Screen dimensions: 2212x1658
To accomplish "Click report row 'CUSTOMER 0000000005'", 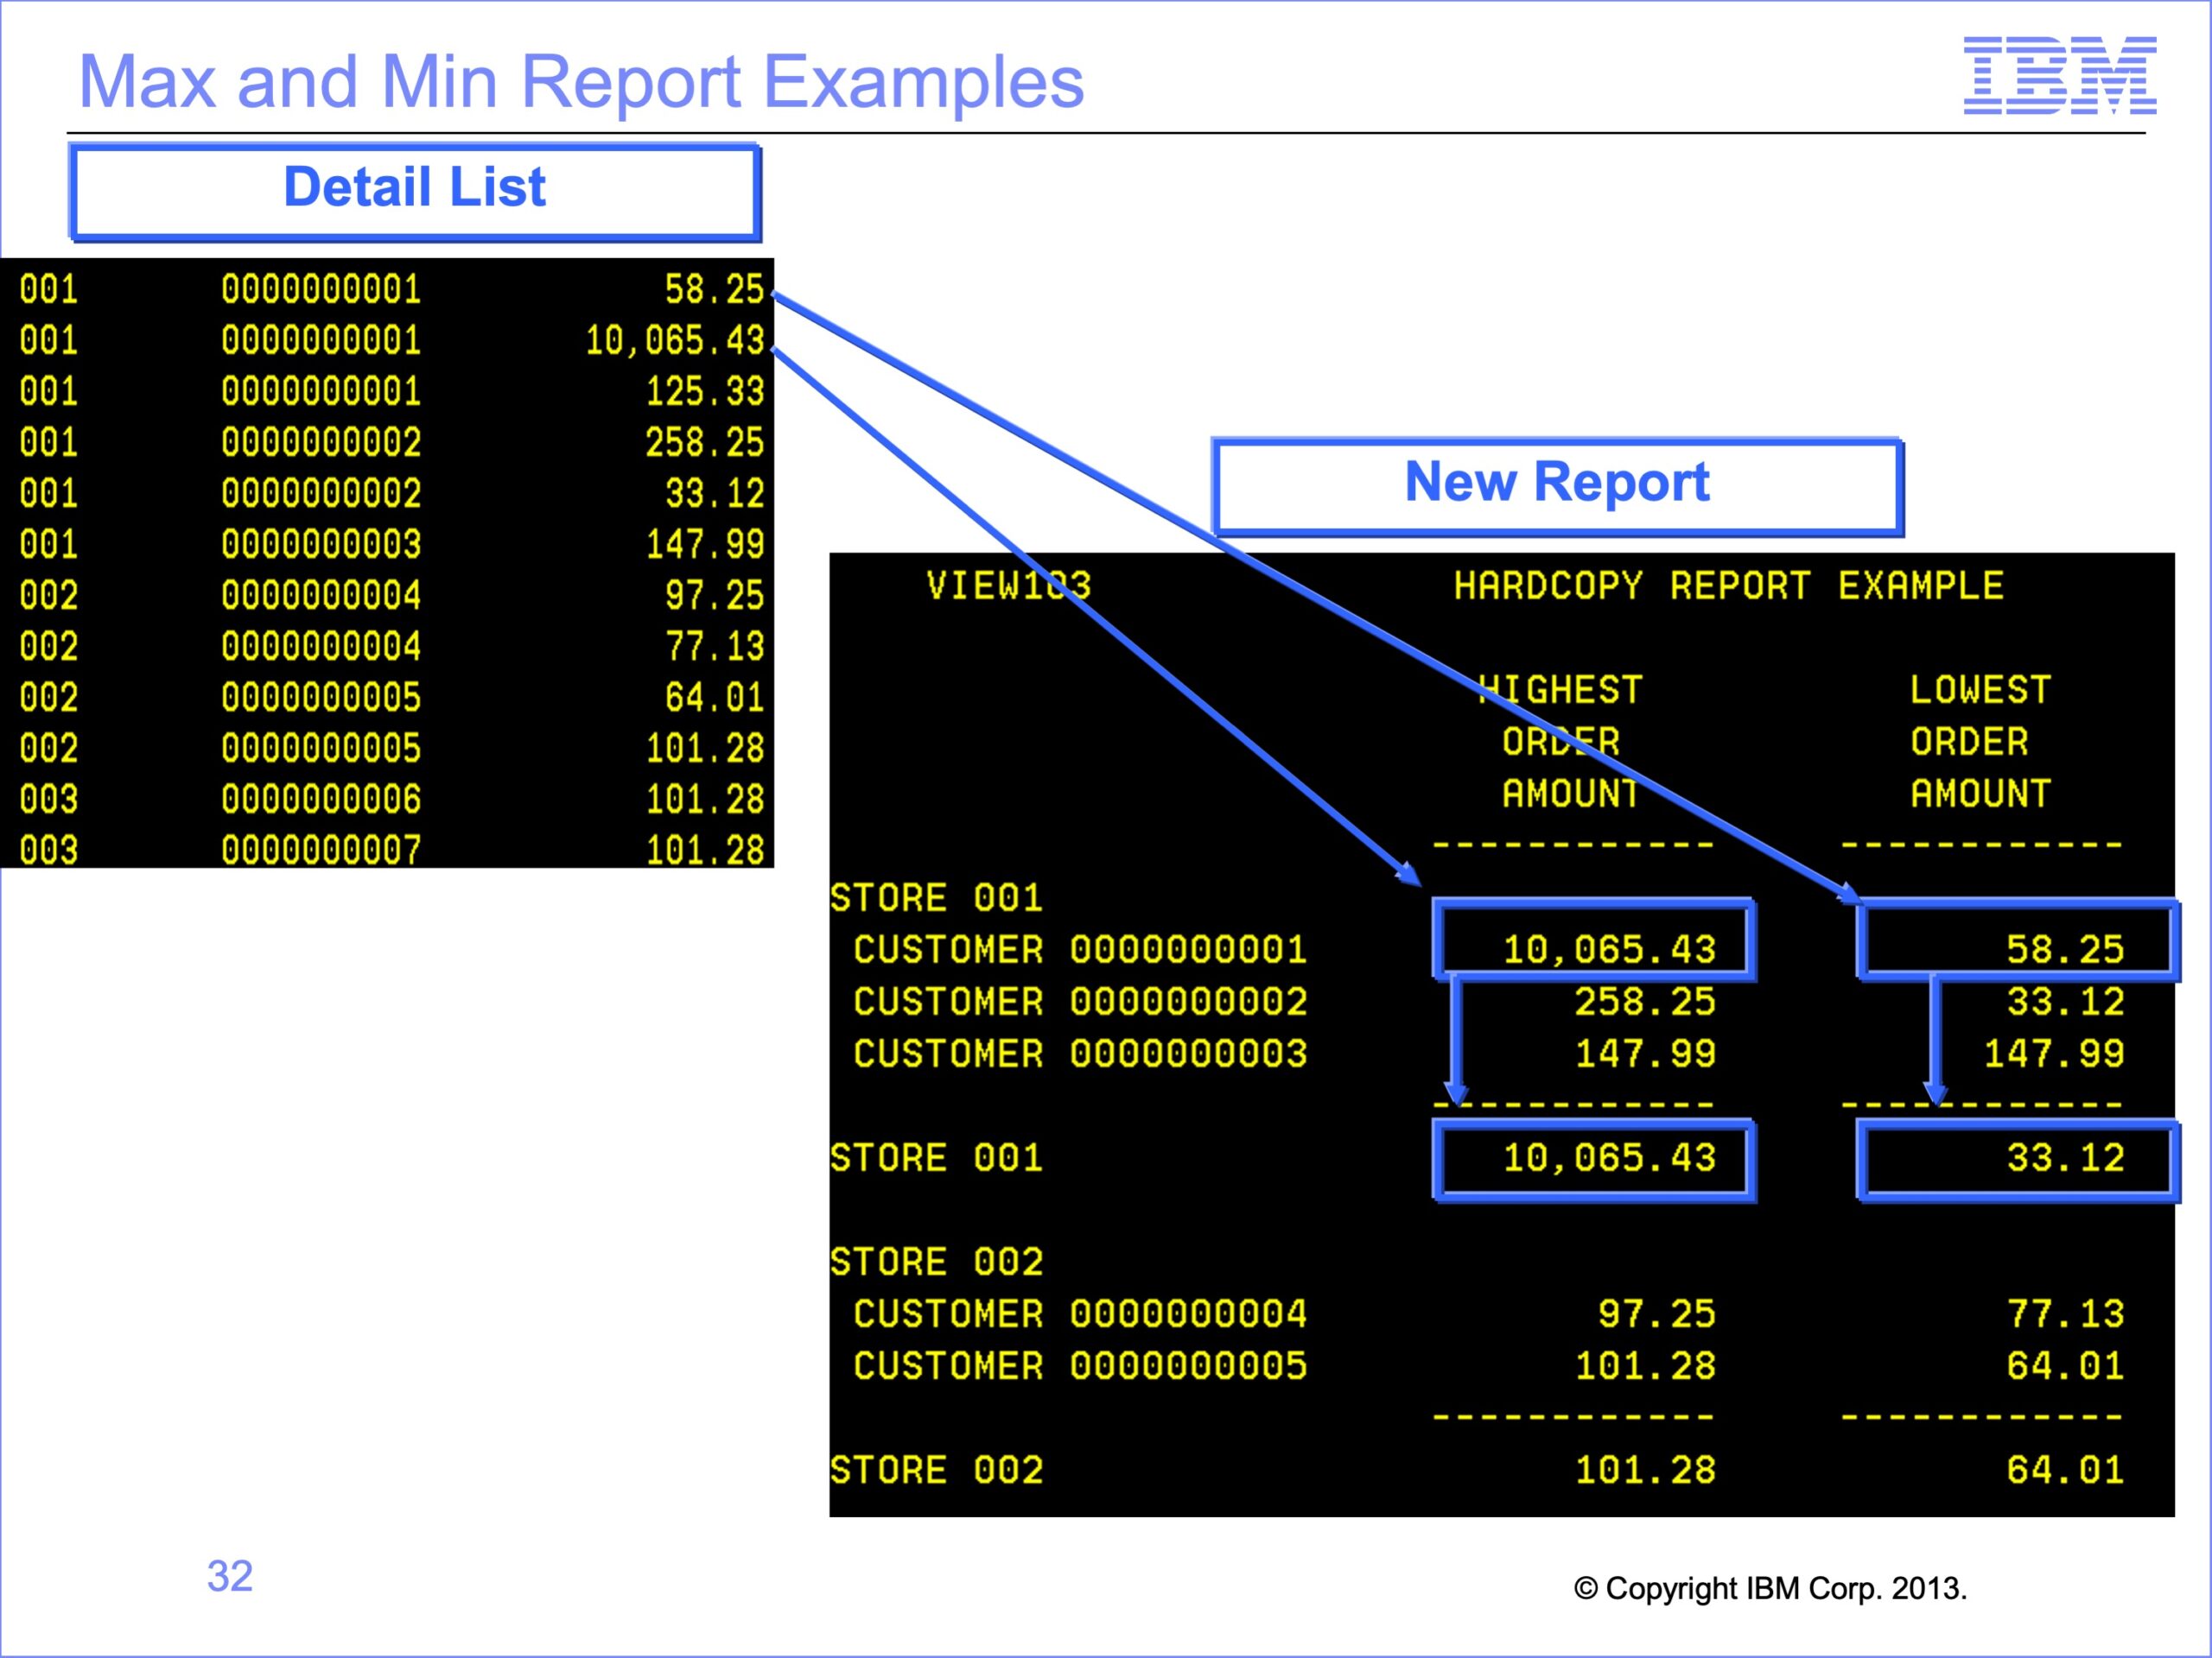I will coord(1080,1366).
